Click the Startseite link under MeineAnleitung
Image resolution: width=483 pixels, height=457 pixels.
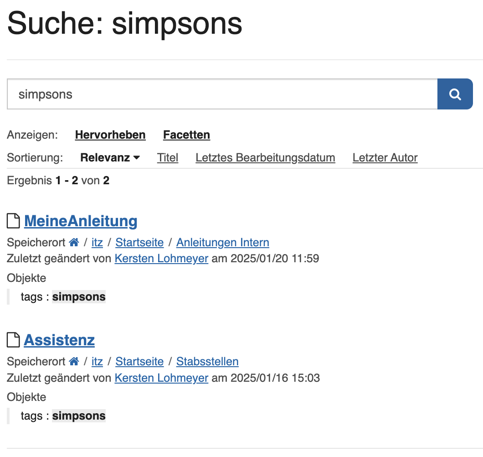(139, 242)
